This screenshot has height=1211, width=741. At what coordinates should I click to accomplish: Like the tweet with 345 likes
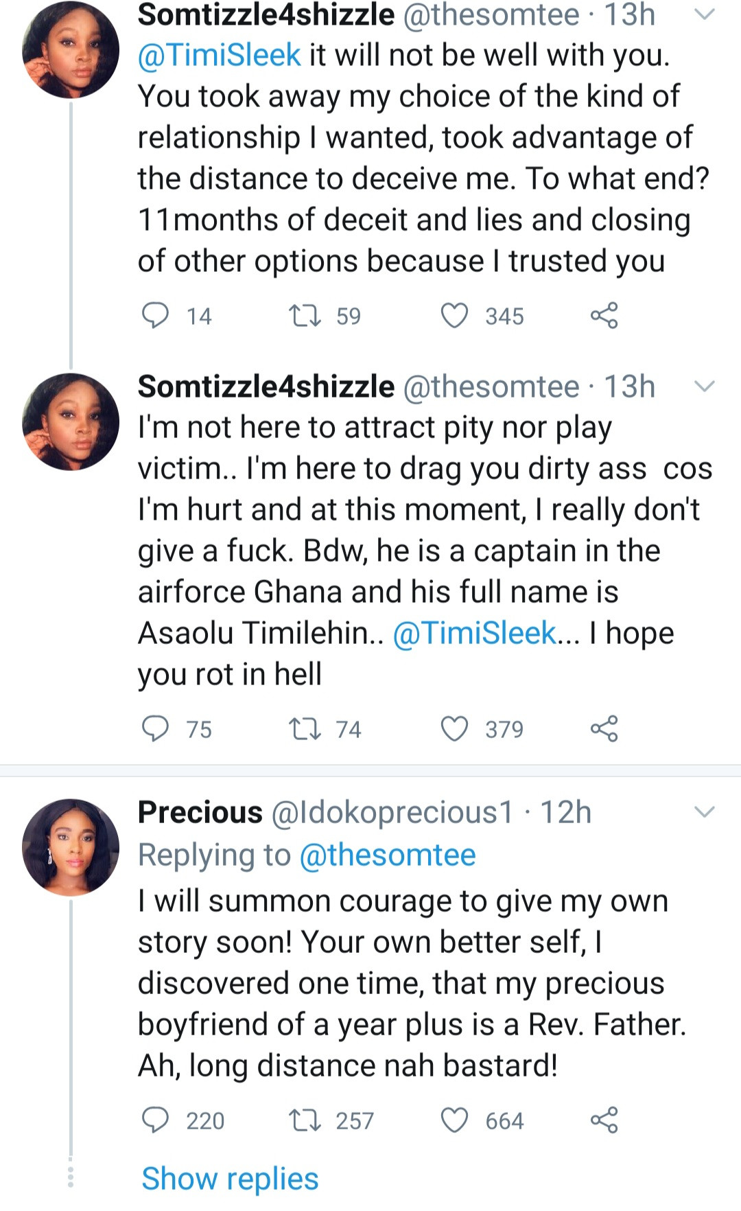[x=454, y=316]
